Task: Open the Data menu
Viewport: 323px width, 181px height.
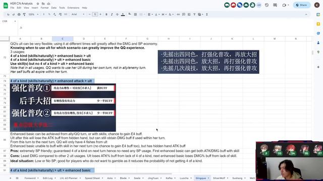Action: pos(54,8)
